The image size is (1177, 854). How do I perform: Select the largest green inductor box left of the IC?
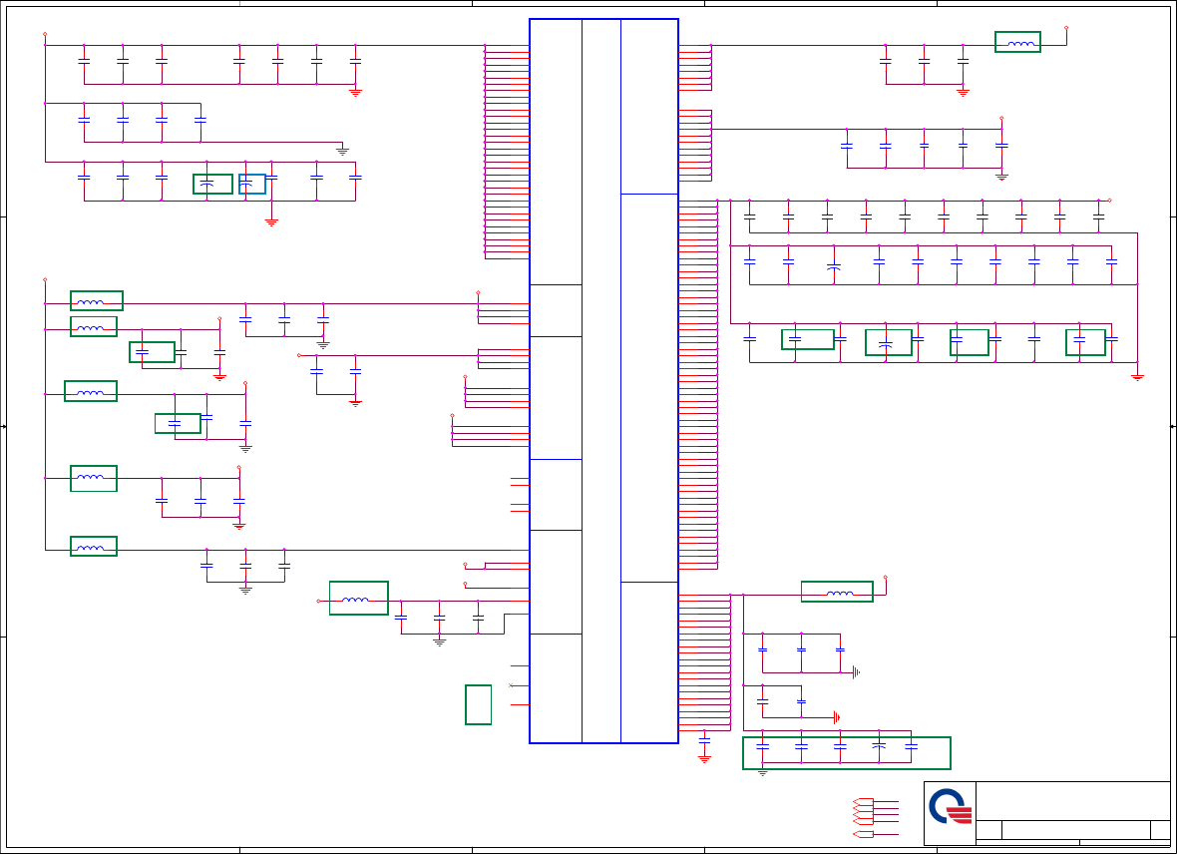(x=359, y=598)
